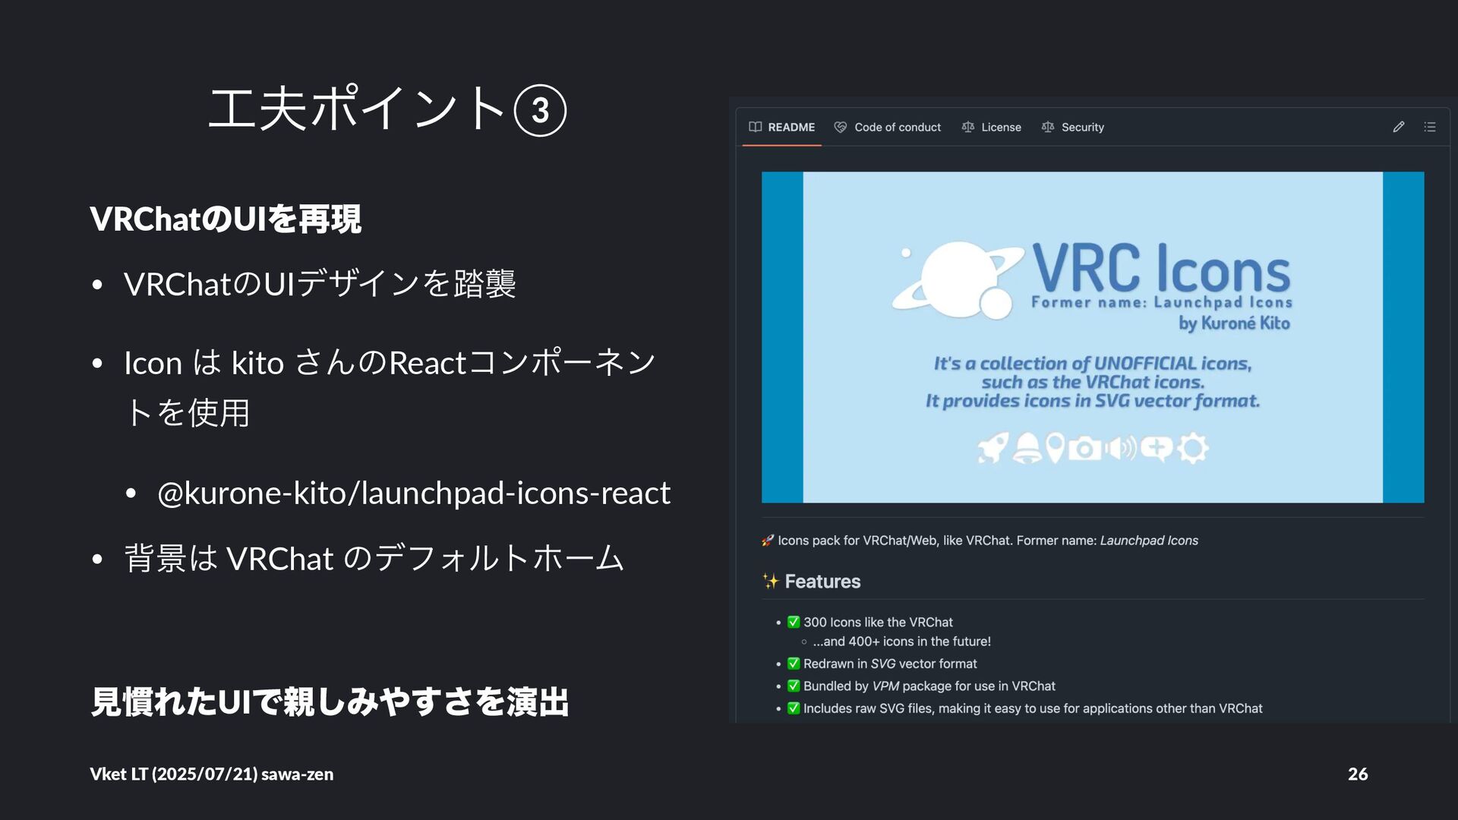
Task: Click the 'VRC Icons' banner title
Action: point(1162,267)
